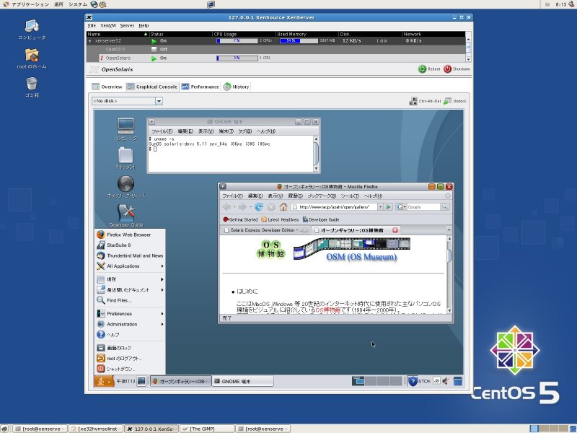
Task: Sort VM list by CPU Usage column
Action: [x=244, y=34]
